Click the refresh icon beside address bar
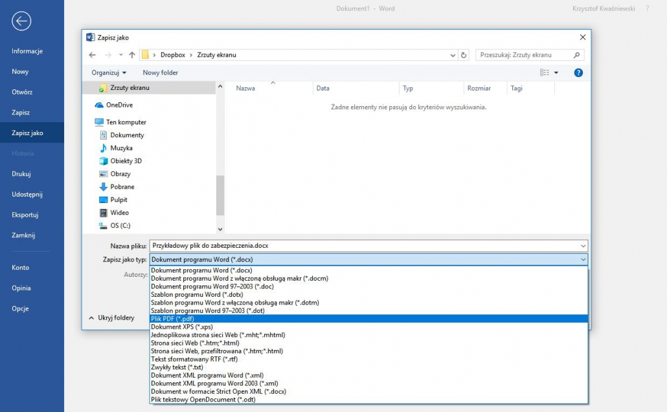Image resolution: width=667 pixels, height=412 pixels. click(x=464, y=55)
